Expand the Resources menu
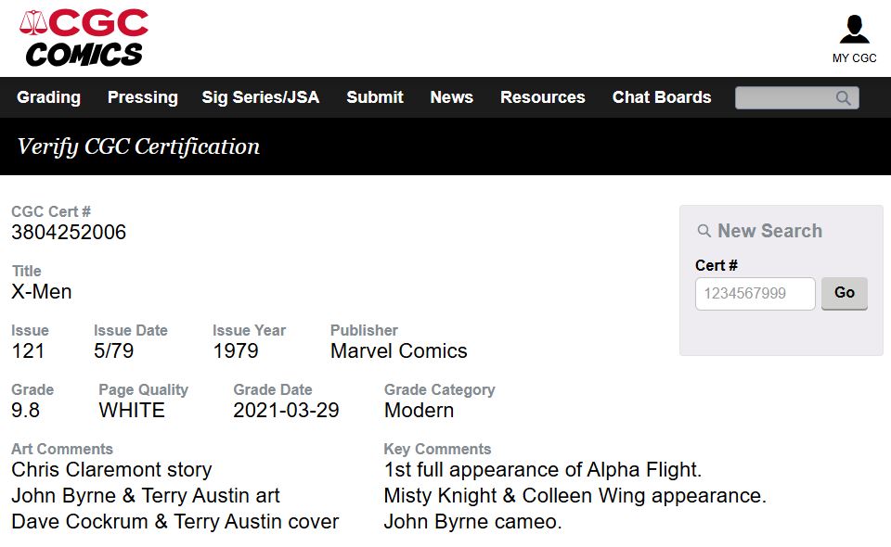The image size is (891, 547). (542, 97)
